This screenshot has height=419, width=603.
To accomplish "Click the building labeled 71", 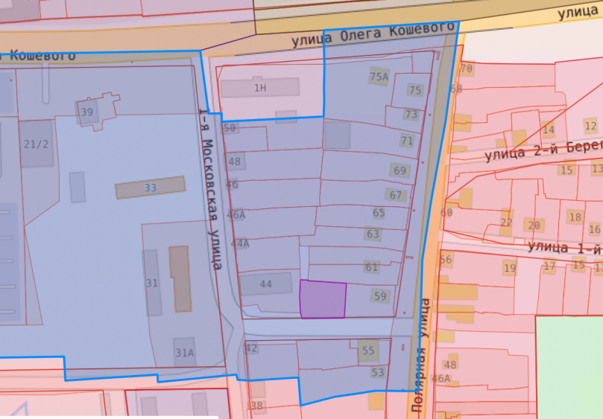I will 406,140.
